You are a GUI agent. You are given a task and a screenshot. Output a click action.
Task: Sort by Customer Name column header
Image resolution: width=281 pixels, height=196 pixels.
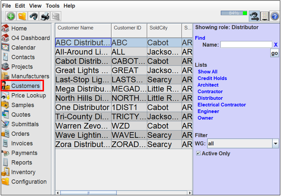(x=83, y=30)
